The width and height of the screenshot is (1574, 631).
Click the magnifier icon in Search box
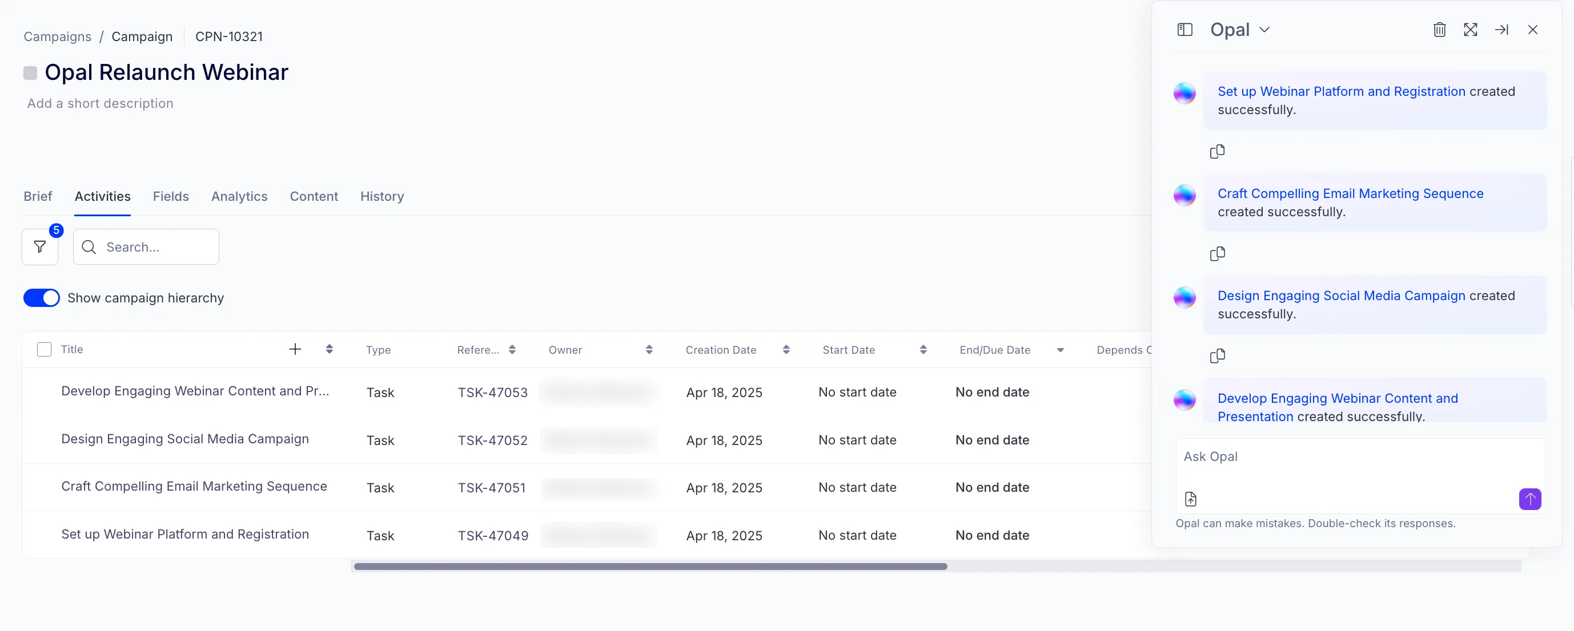coord(89,247)
